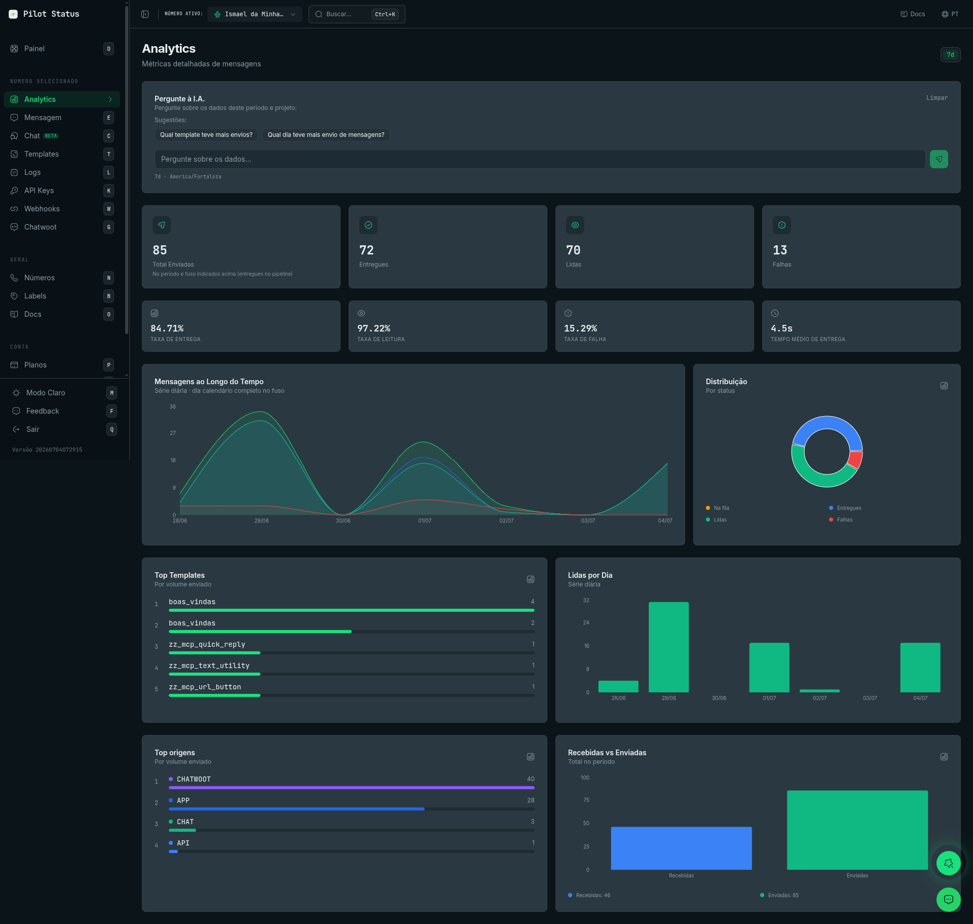This screenshot has height=924, width=973.
Task: Click the Painel icon in the sidebar
Action: click(14, 49)
